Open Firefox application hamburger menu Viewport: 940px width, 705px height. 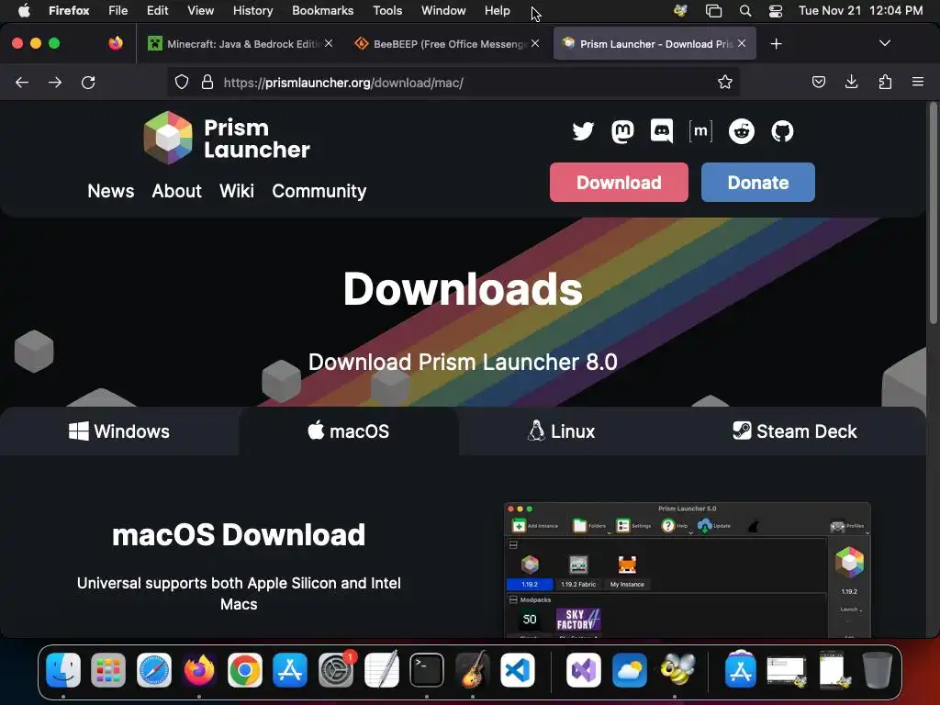click(918, 82)
